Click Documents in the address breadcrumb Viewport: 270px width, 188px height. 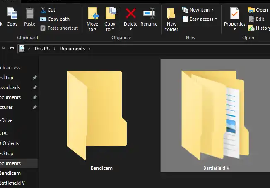(72, 49)
